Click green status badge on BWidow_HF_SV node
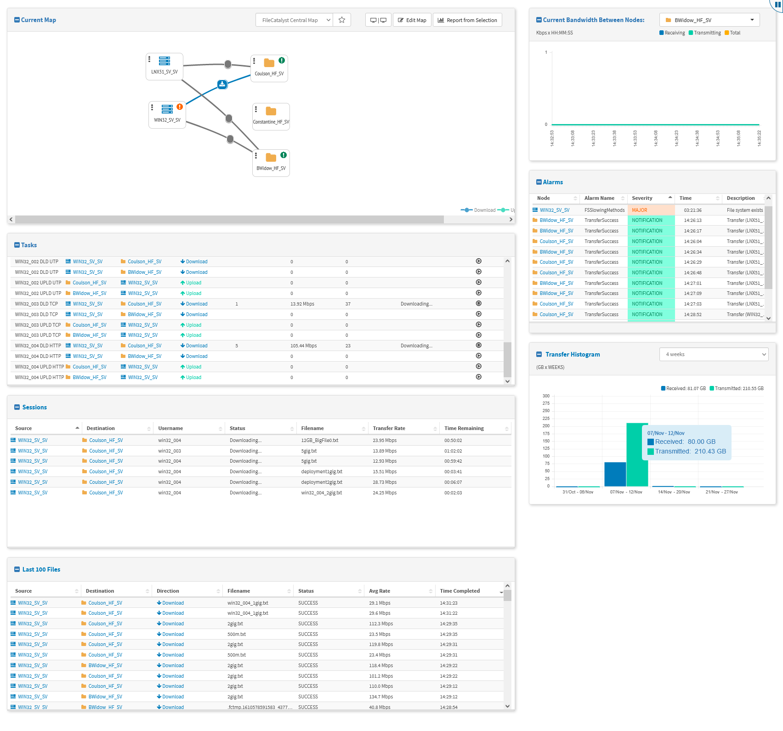Image resolution: width=783 pixels, height=731 pixels. [x=284, y=155]
